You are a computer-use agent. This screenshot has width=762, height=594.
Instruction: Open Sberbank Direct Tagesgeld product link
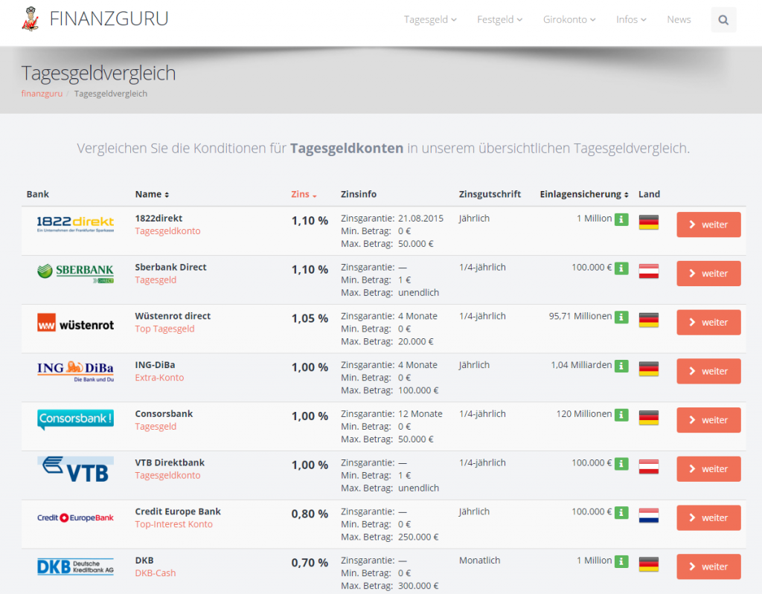[x=156, y=280]
